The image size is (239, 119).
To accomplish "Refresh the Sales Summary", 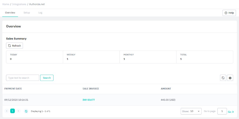I will [14, 46].
